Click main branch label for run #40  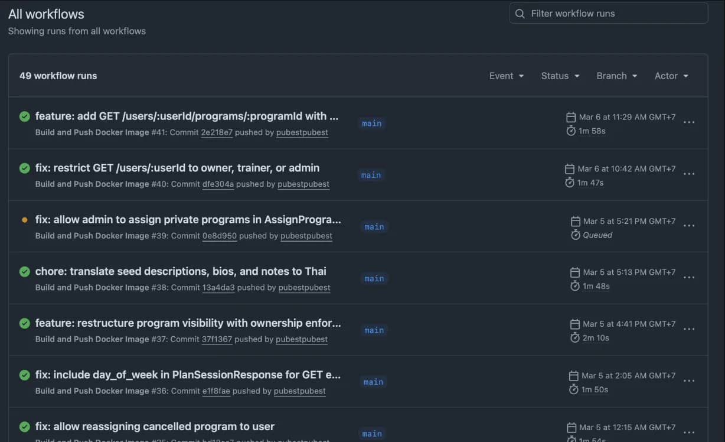[x=371, y=175]
